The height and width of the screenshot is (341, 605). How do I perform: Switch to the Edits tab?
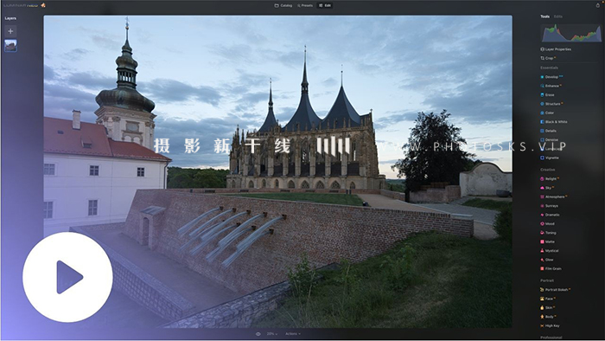tap(558, 16)
